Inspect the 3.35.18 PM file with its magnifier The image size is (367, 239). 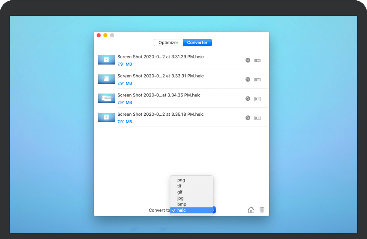248,118
